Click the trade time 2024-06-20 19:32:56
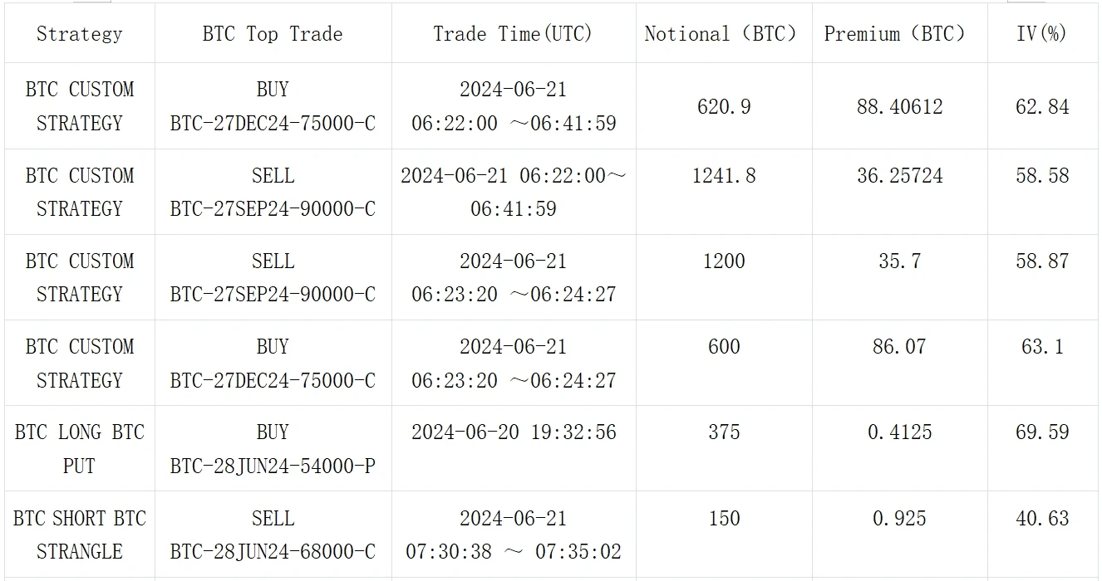 [x=514, y=432]
